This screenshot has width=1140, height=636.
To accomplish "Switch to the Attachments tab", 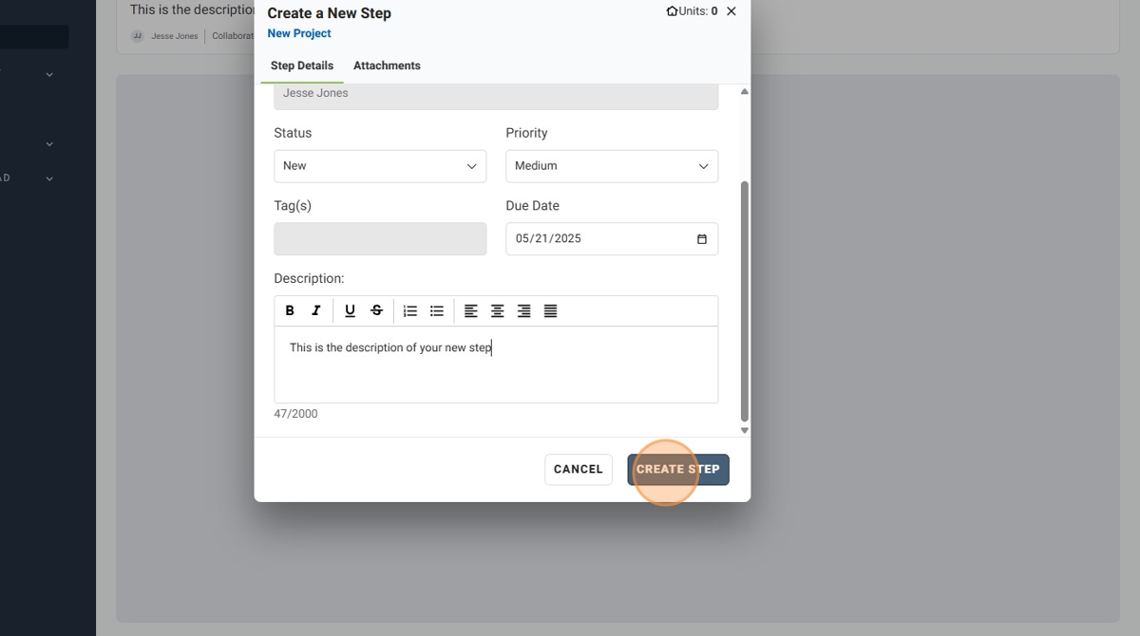I will point(387,65).
